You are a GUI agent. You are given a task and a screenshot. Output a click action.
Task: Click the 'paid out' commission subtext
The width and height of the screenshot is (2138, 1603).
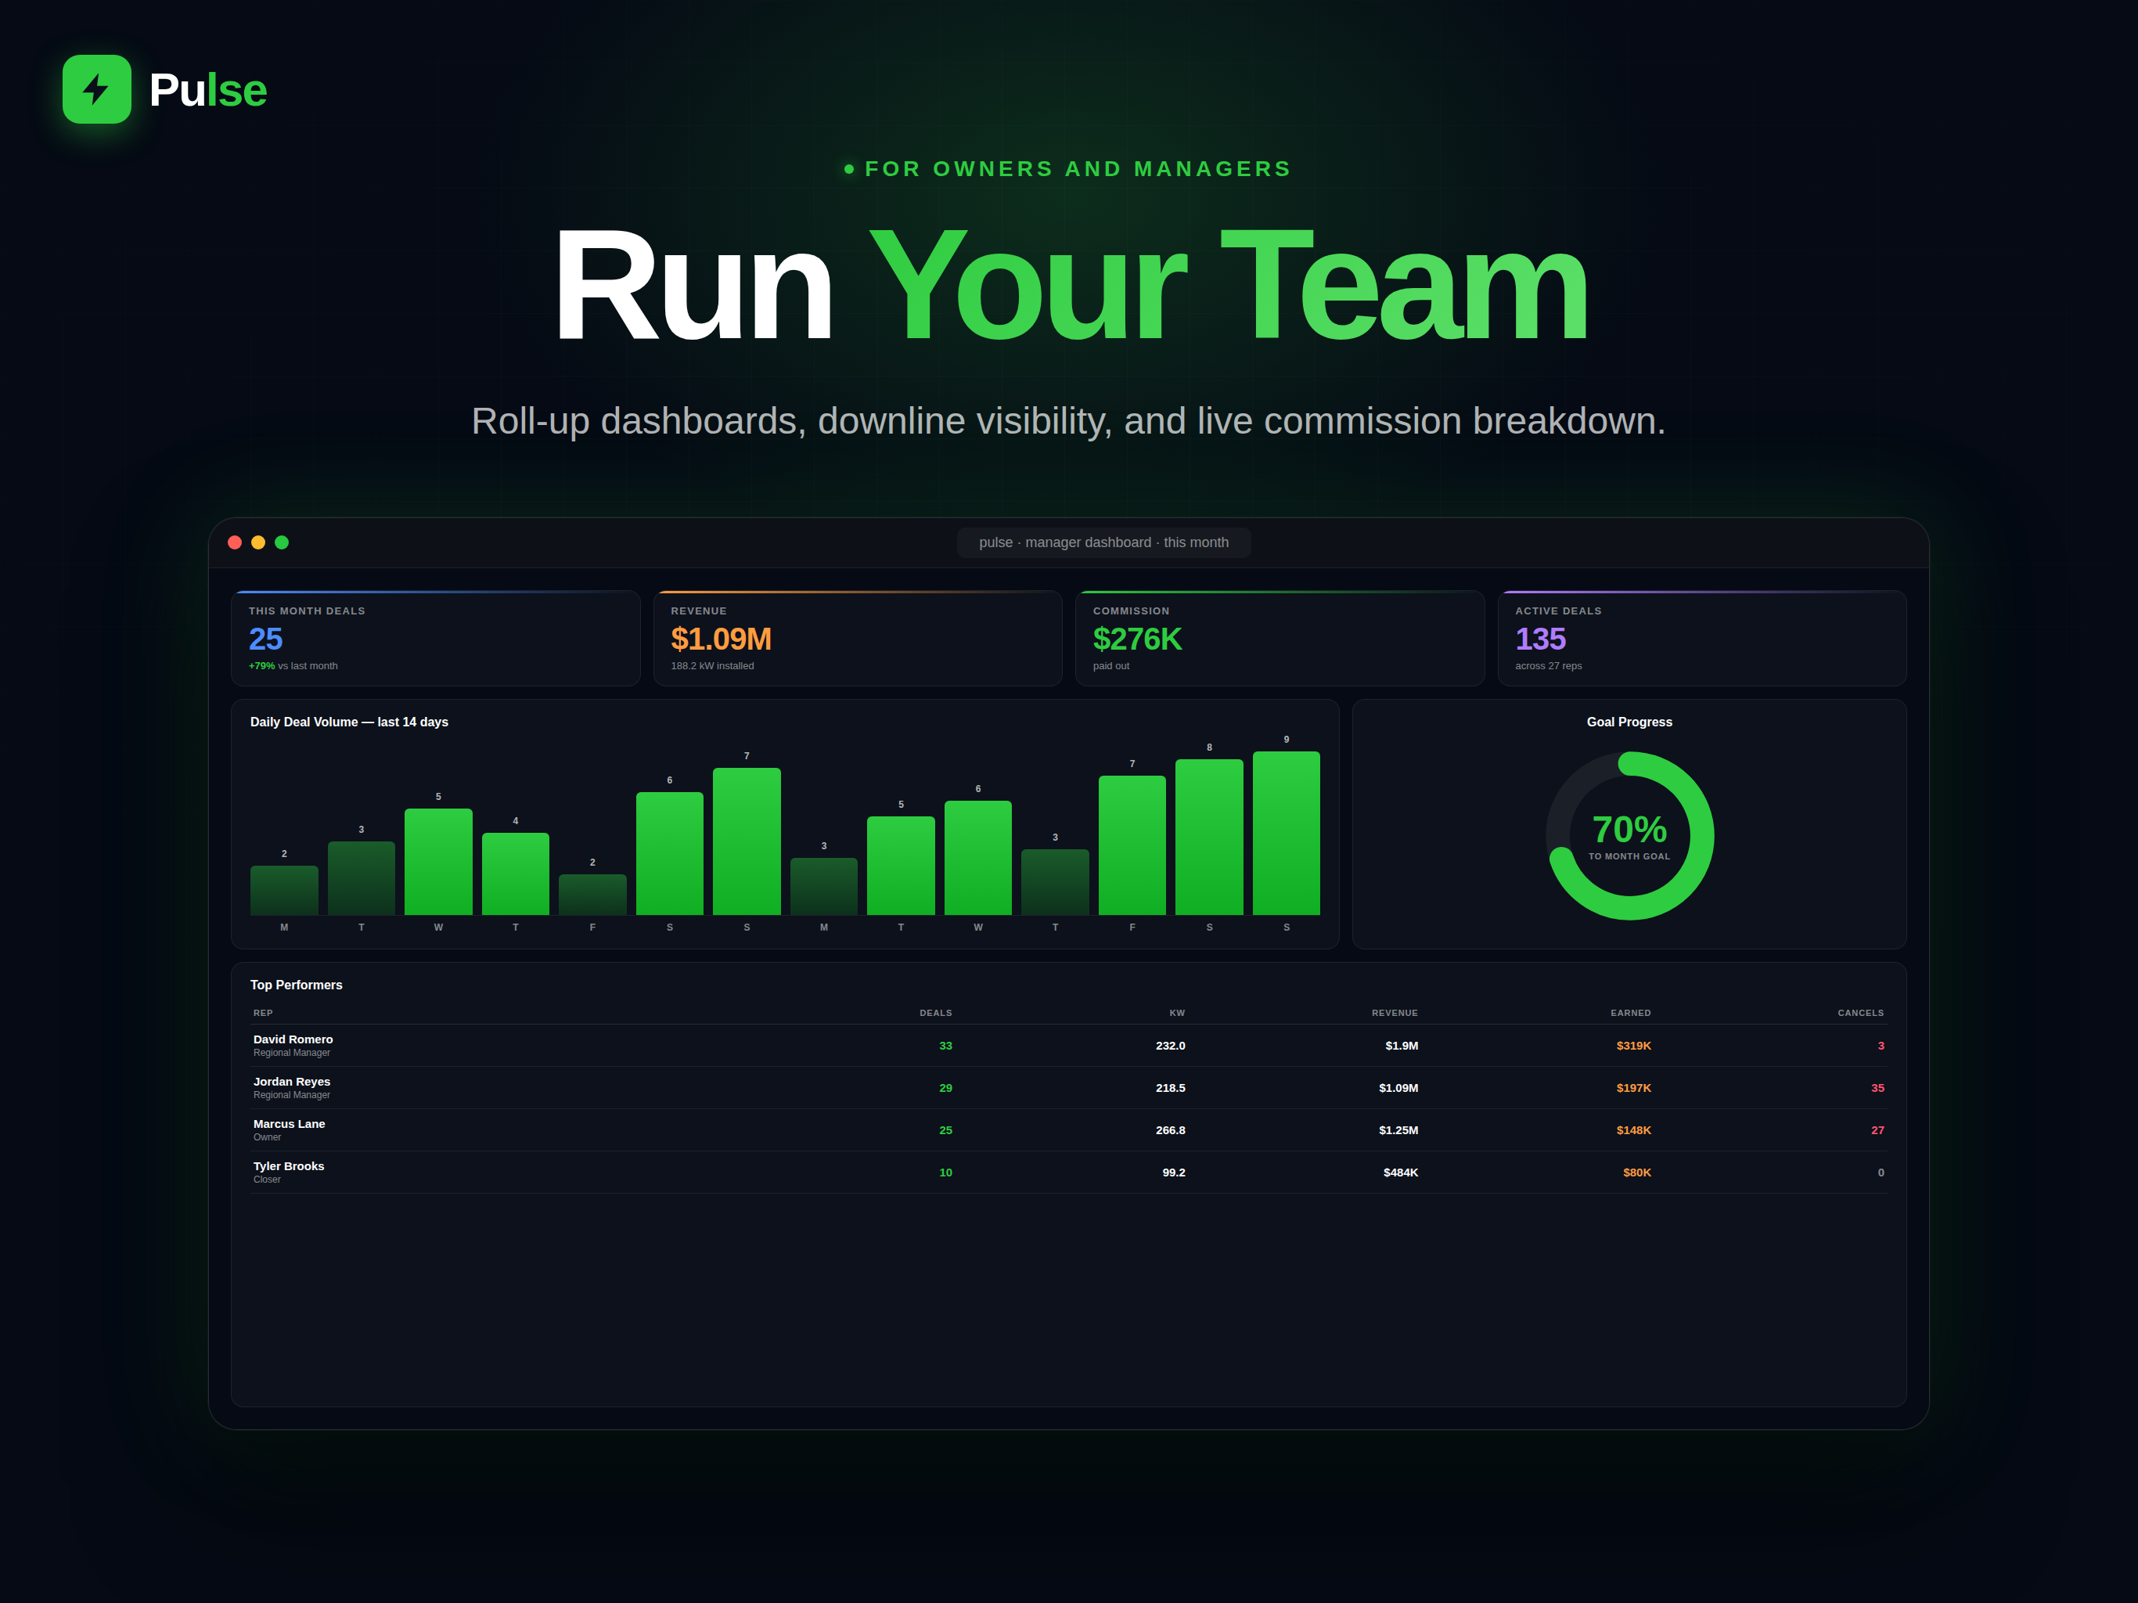tap(1110, 666)
